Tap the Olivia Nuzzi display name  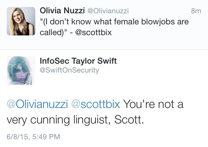[x=62, y=11]
